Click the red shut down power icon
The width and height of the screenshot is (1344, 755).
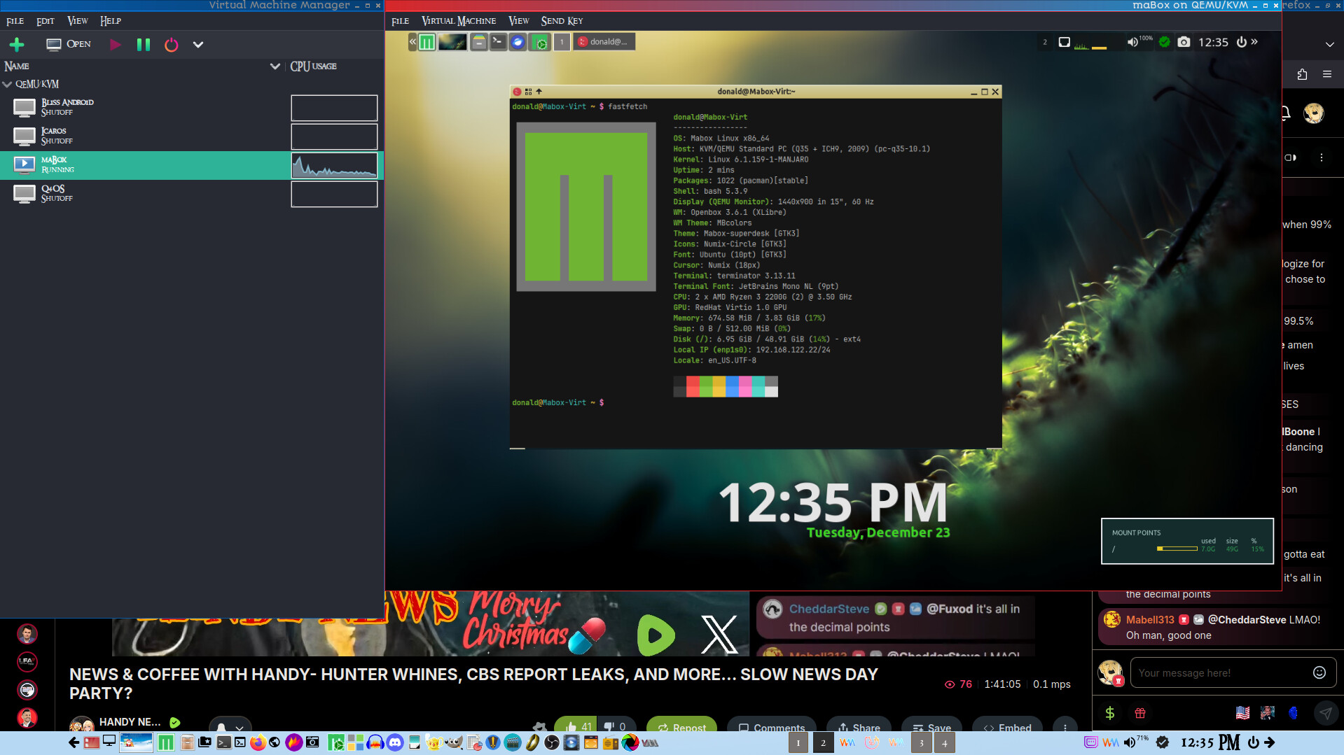(171, 45)
